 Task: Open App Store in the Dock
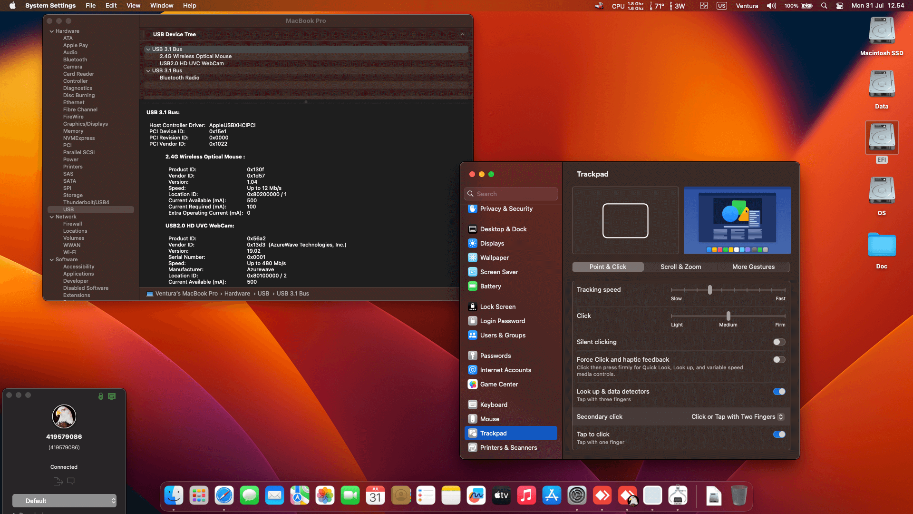(552, 495)
